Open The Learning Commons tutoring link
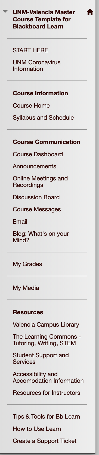This screenshot has height=455, width=99. [47, 340]
